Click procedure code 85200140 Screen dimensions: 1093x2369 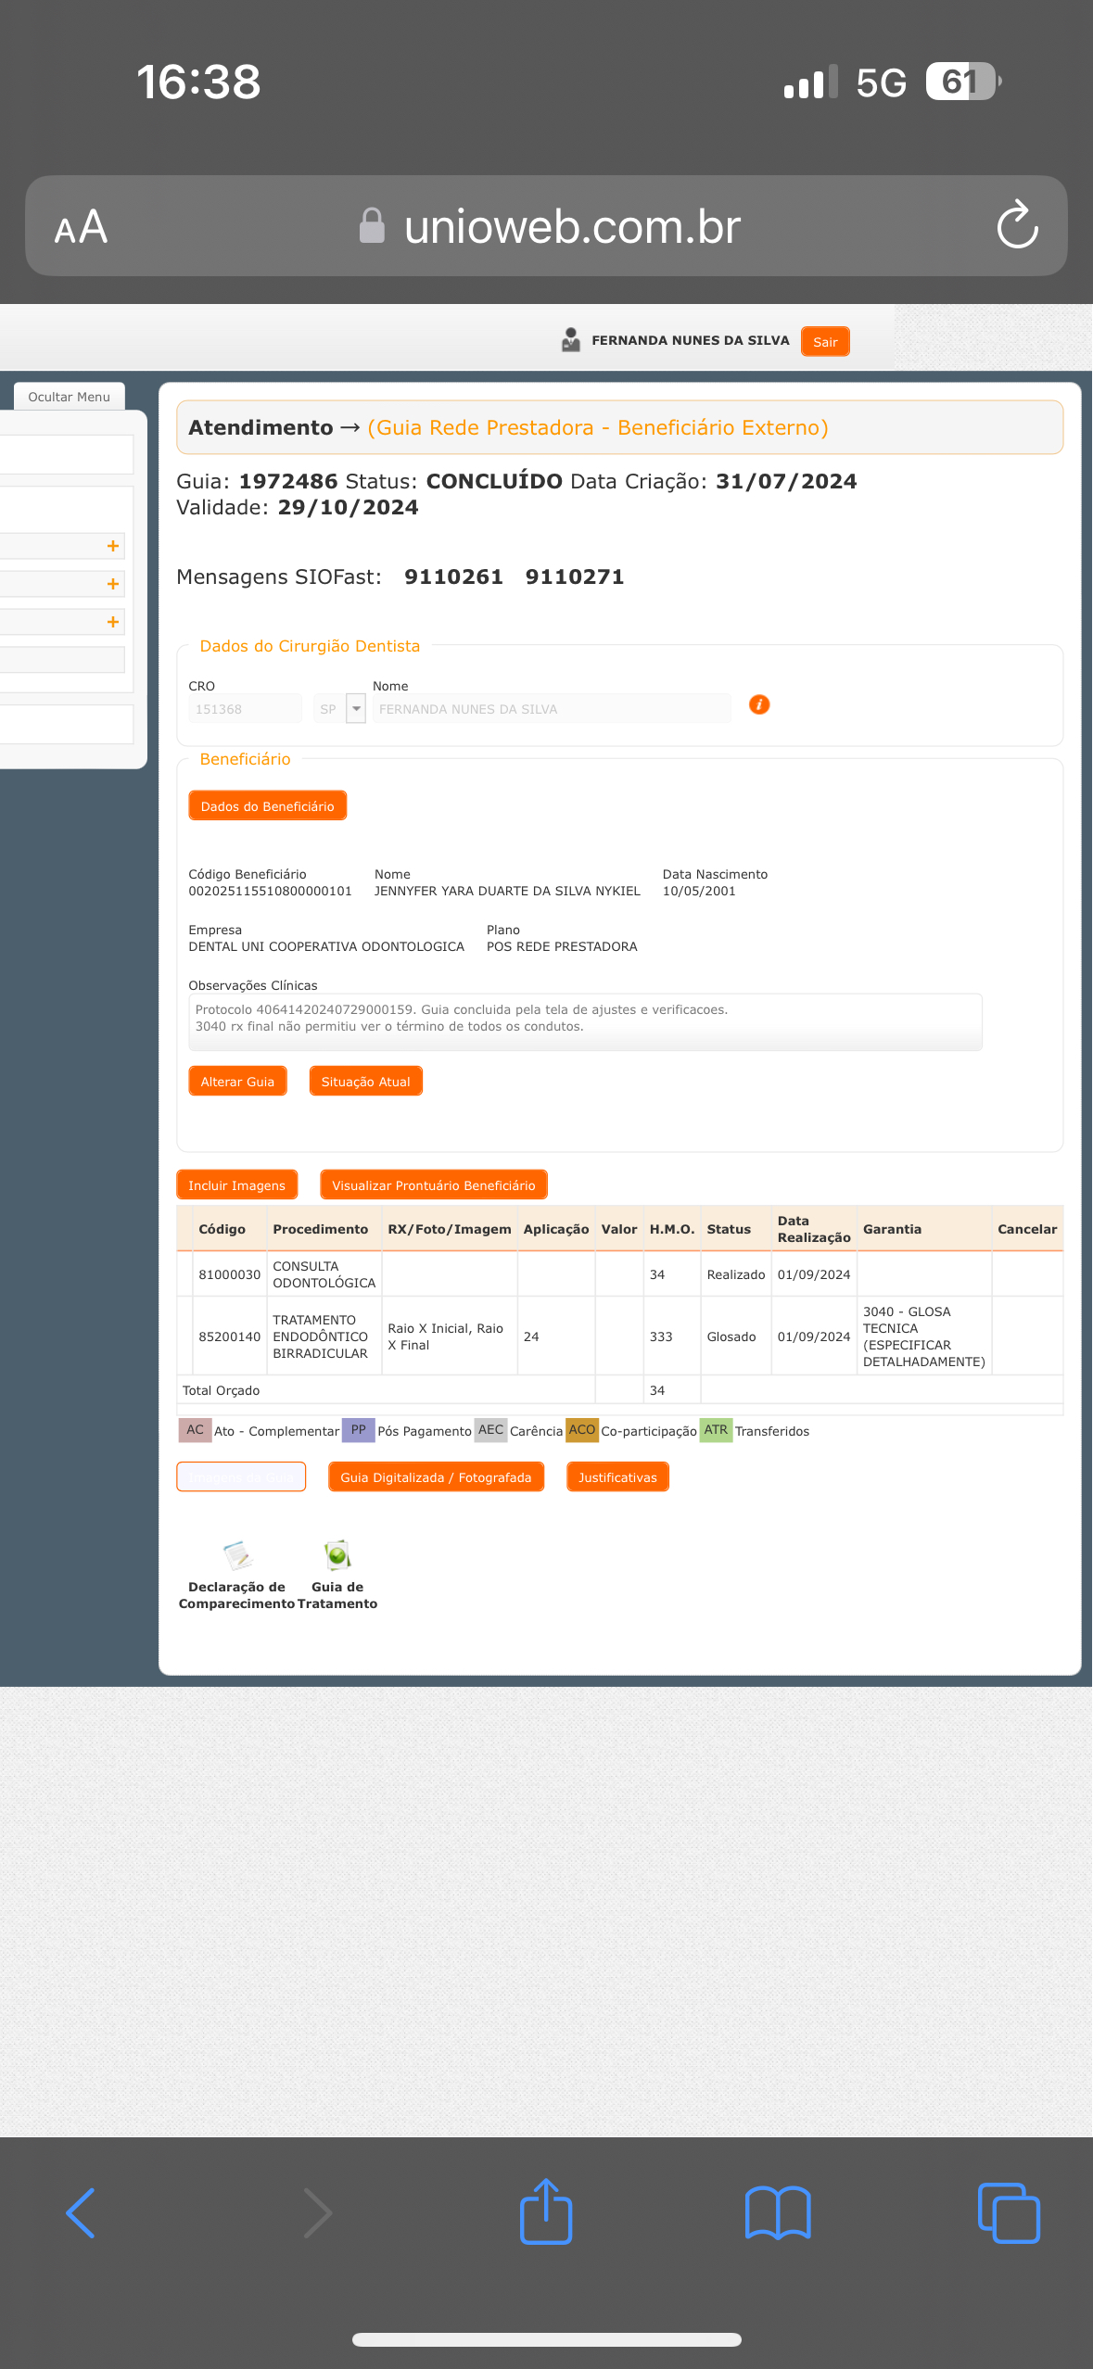229,1337
